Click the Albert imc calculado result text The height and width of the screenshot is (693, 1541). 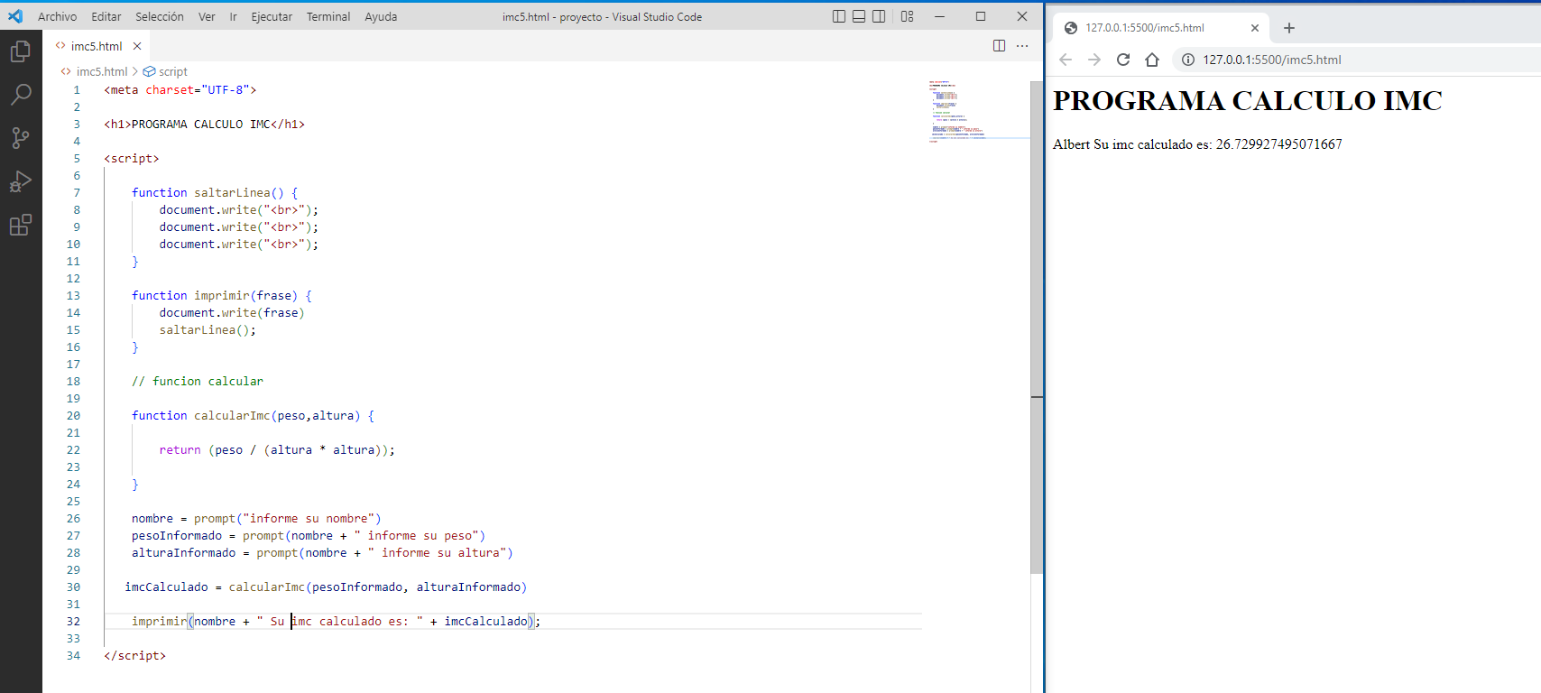coord(1197,144)
